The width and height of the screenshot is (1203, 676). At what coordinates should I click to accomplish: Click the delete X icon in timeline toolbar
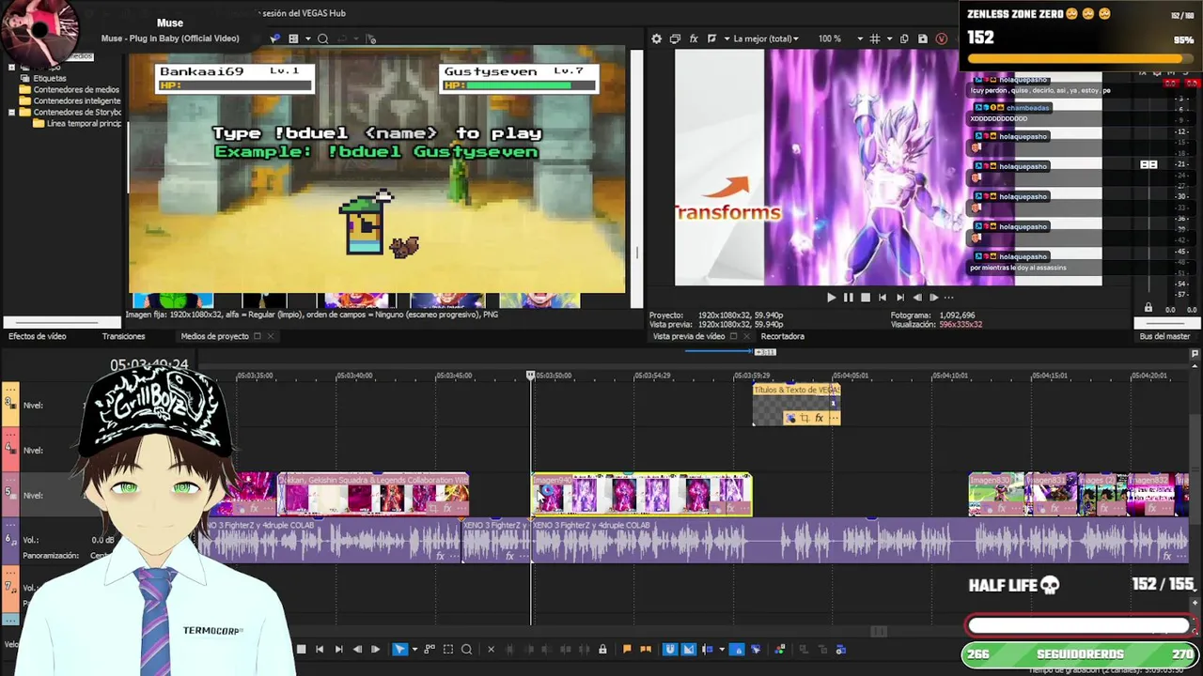491,649
